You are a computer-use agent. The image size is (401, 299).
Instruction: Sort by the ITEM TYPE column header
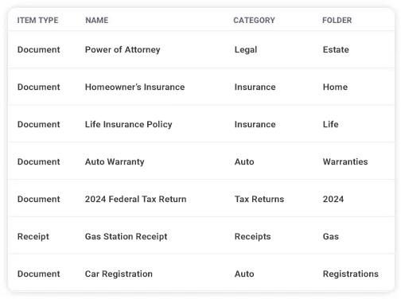[37, 21]
